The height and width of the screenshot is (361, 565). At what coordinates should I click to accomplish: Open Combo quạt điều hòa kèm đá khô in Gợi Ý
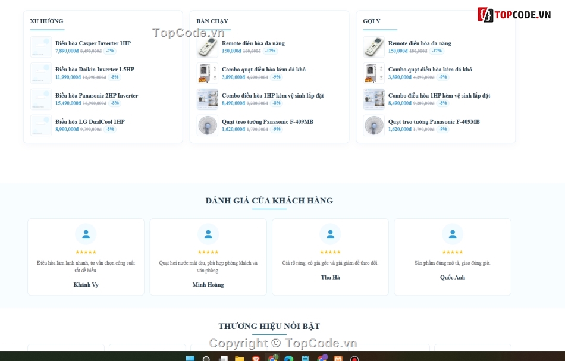coord(430,69)
